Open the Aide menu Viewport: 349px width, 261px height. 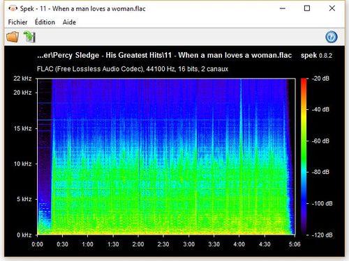coord(69,22)
